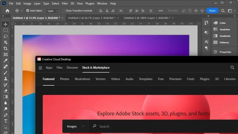
Task: Select the Plugins category tab
Action: (205, 79)
